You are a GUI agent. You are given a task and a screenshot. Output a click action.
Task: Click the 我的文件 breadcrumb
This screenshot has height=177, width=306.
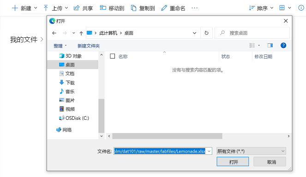tap(24, 40)
